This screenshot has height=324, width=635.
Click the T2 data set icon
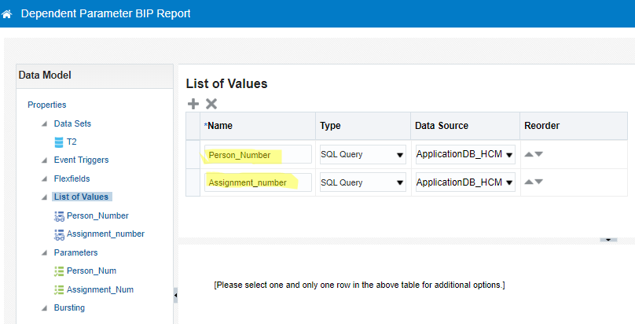[x=58, y=142]
